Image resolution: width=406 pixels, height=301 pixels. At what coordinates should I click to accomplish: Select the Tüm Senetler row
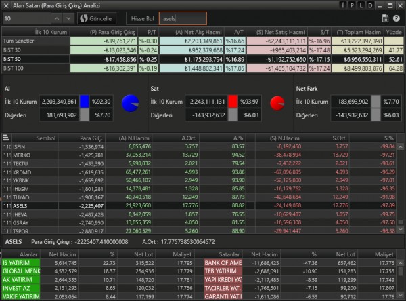point(203,41)
